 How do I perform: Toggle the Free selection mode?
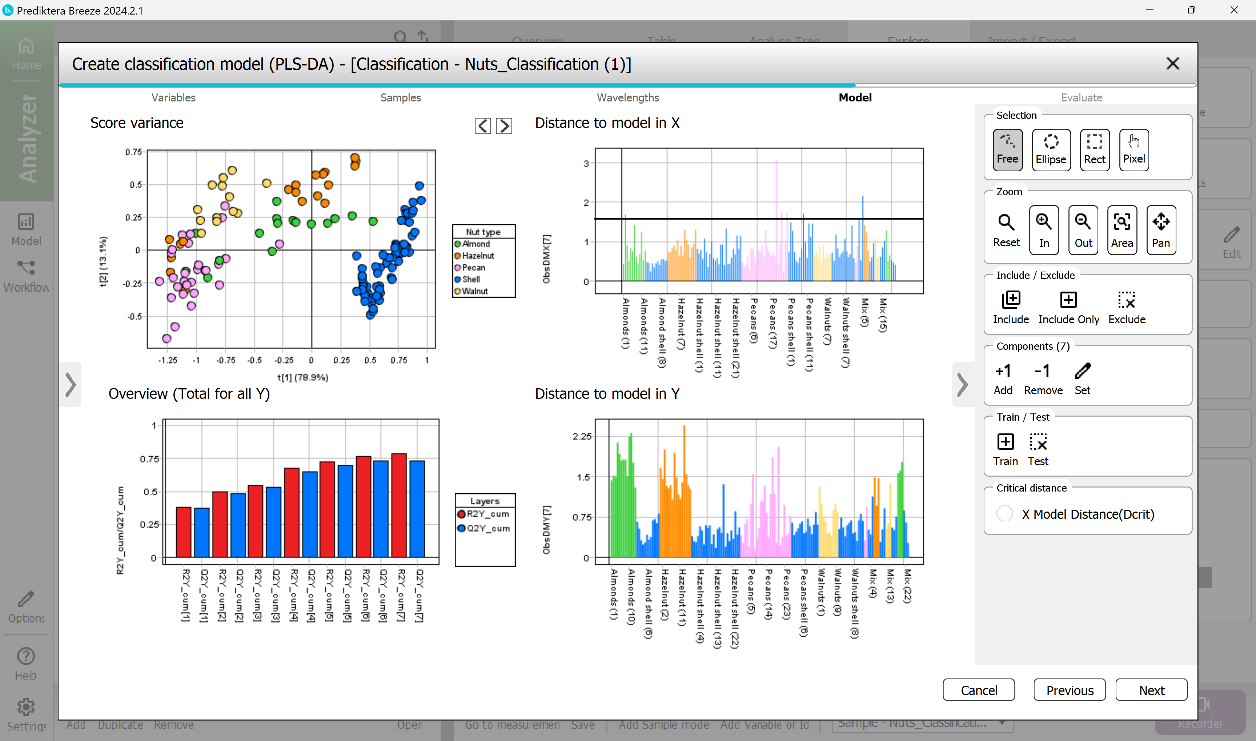(x=1007, y=149)
